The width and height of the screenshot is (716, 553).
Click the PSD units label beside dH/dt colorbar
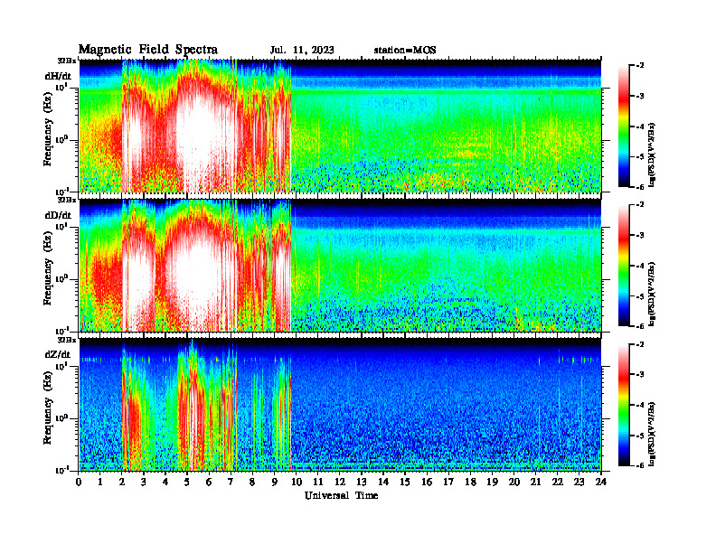pos(653,155)
